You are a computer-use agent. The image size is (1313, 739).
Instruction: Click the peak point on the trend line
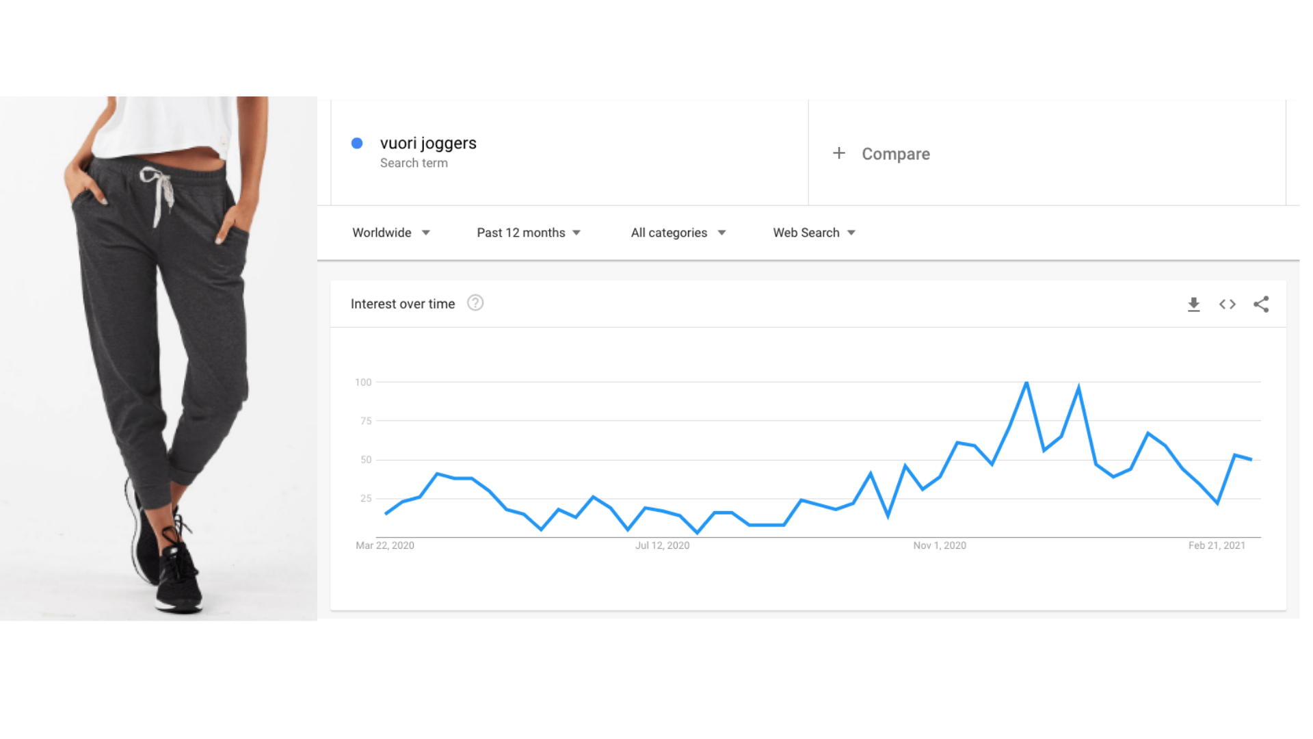(1026, 383)
